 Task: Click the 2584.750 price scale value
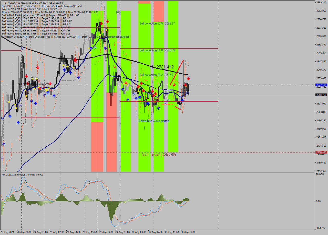[321, 19]
